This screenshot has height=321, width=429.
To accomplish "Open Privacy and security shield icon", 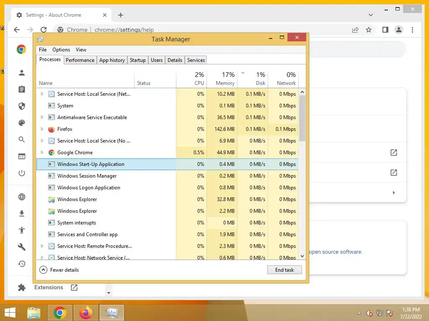I will tap(22, 106).
